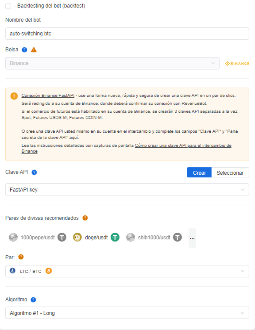
Task: Choose the 1000pepe/usdt recommended pair
Action: click(x=38, y=238)
